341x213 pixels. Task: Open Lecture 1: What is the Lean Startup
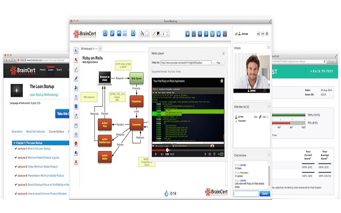click(34, 149)
